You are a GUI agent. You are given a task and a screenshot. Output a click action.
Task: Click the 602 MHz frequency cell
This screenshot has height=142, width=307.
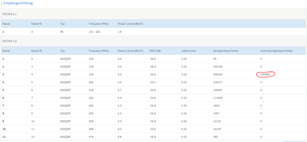(x=91, y=82)
